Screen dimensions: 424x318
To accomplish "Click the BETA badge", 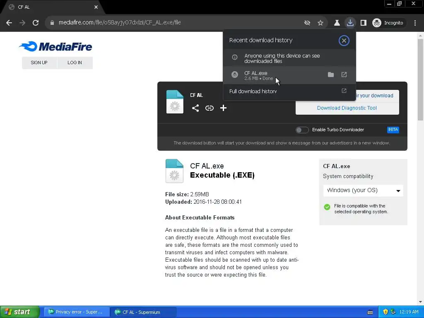I will point(393,130).
